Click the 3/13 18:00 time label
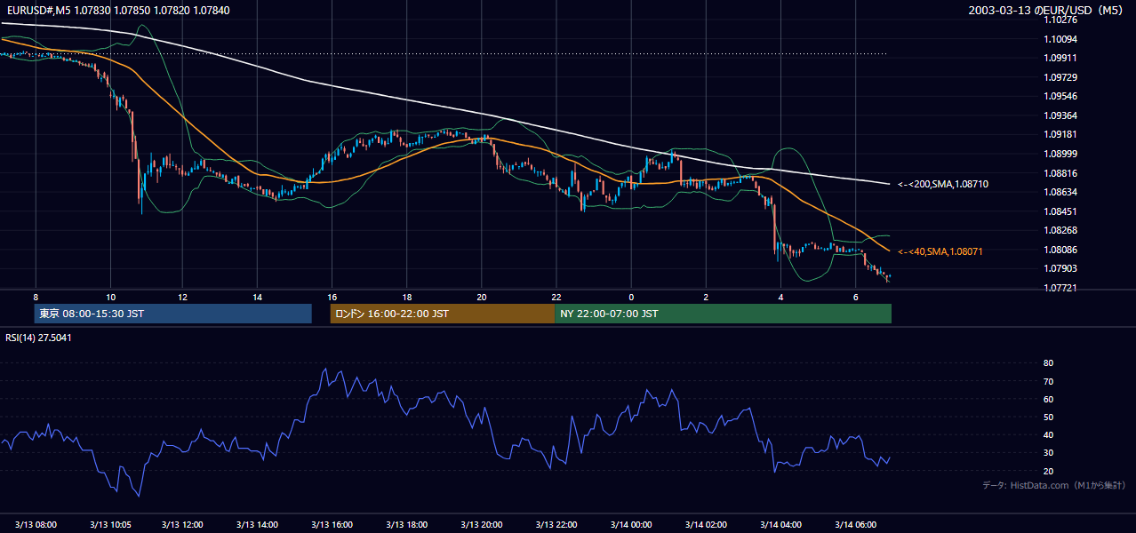The height and width of the screenshot is (533, 1136). point(407,525)
